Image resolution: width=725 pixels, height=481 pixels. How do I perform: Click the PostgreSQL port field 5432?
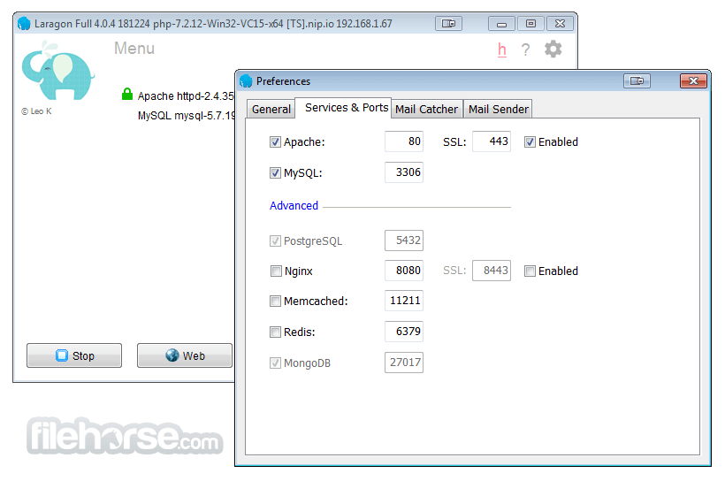point(404,240)
